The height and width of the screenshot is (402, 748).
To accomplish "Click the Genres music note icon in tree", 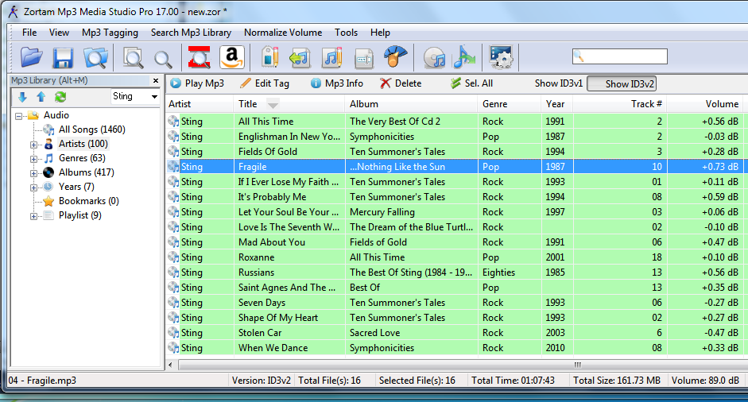I will click(x=48, y=158).
